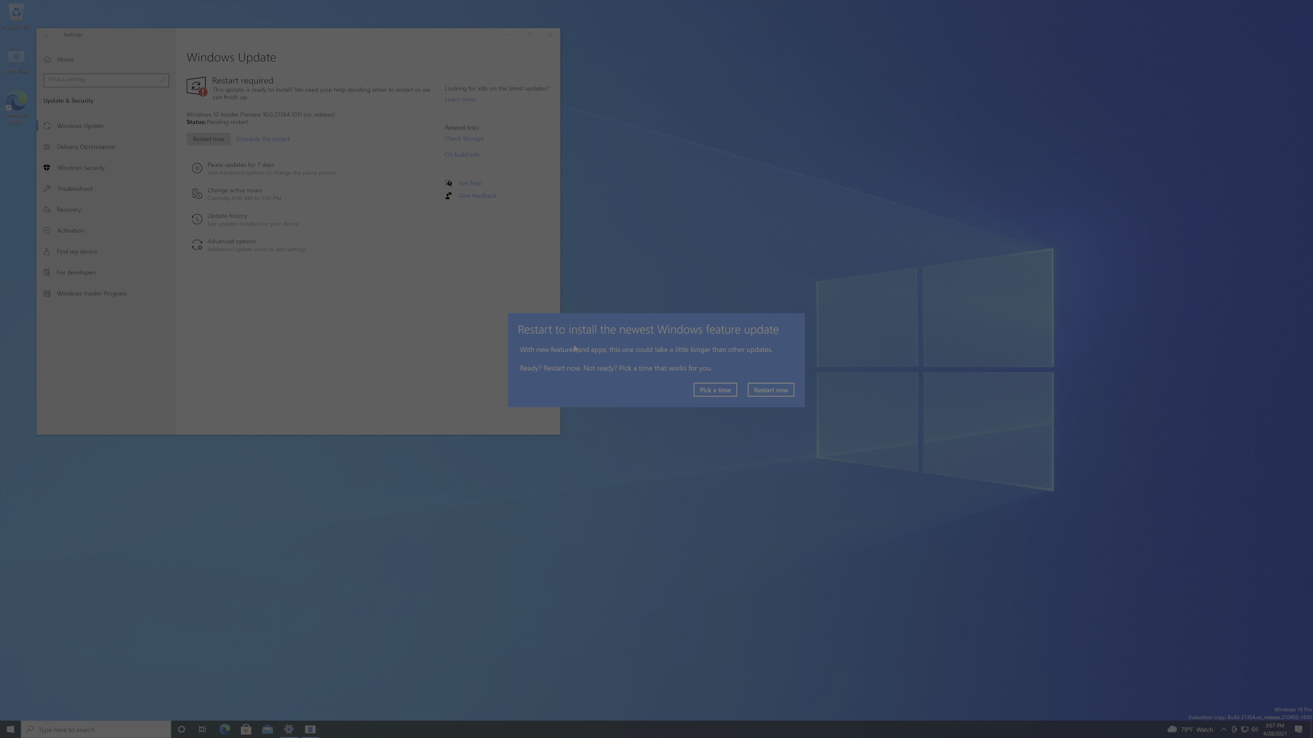This screenshot has height=738, width=1313.
Task: Click the Check Storage link
Action: point(464,138)
